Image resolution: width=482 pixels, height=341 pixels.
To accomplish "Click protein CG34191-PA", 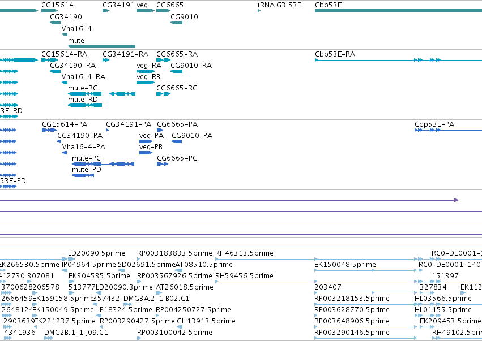I will pyautogui.click(x=129, y=124).
